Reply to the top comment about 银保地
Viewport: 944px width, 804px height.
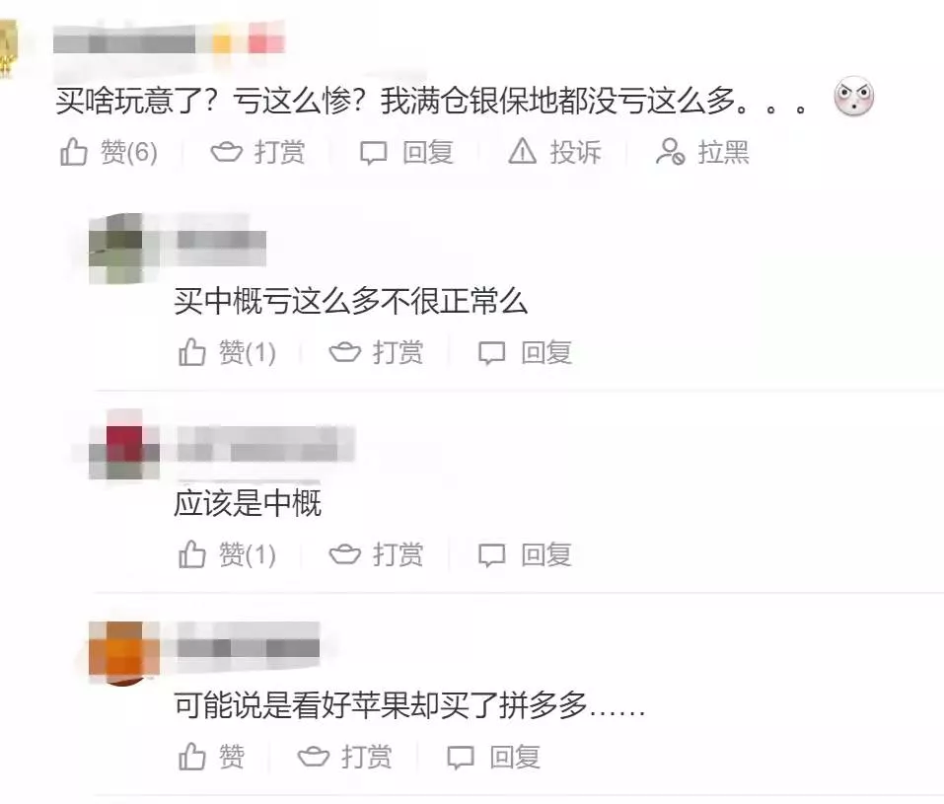tap(406, 152)
